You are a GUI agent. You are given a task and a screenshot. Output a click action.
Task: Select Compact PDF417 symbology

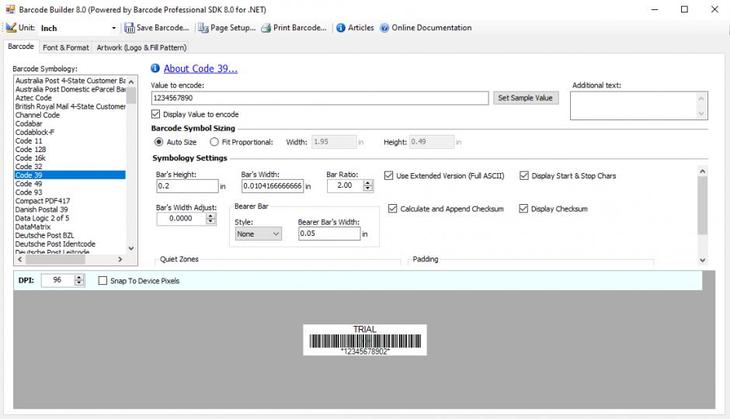coord(43,201)
